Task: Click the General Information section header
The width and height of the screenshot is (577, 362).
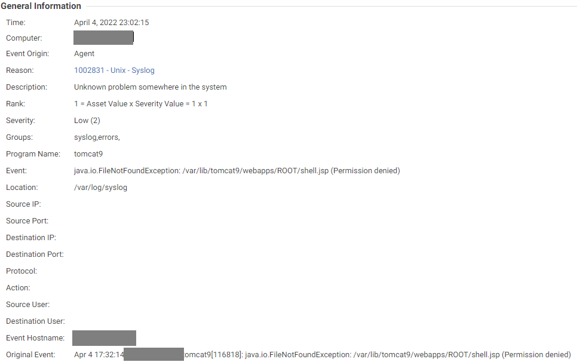Action: [41, 6]
